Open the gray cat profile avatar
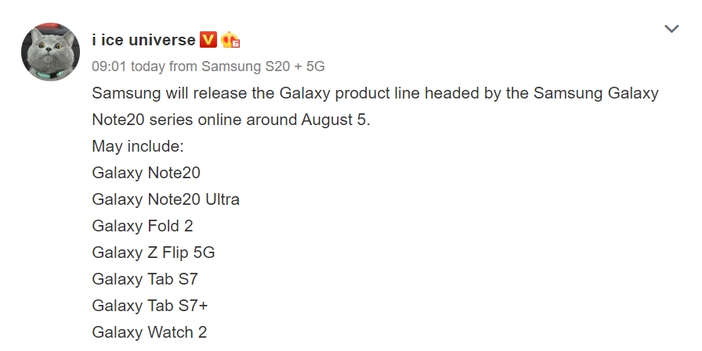 tap(50, 52)
